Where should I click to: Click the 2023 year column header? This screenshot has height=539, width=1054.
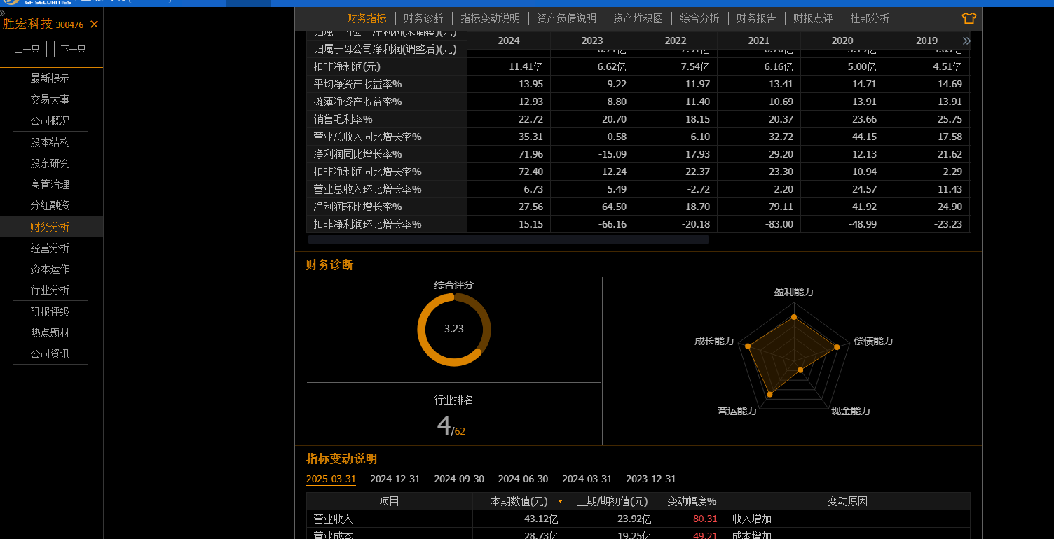pos(592,41)
